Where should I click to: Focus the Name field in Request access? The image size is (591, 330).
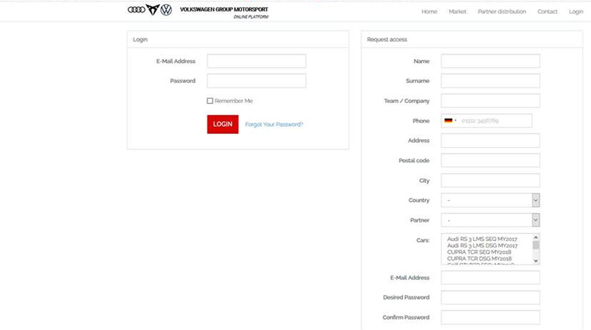pos(490,61)
